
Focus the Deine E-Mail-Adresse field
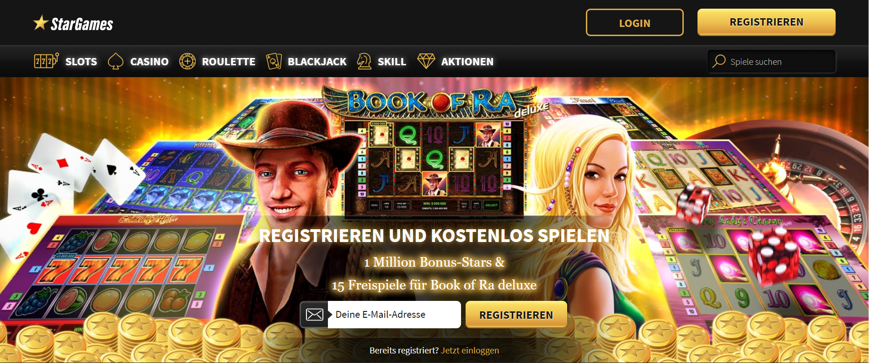(x=394, y=314)
